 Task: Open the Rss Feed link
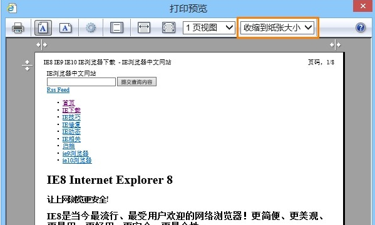(x=58, y=90)
